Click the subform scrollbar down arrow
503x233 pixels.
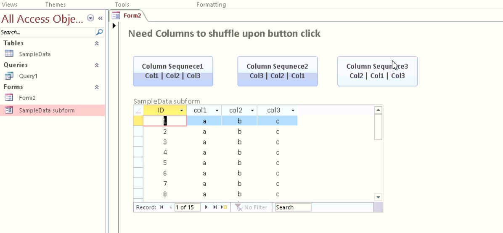coord(378,197)
